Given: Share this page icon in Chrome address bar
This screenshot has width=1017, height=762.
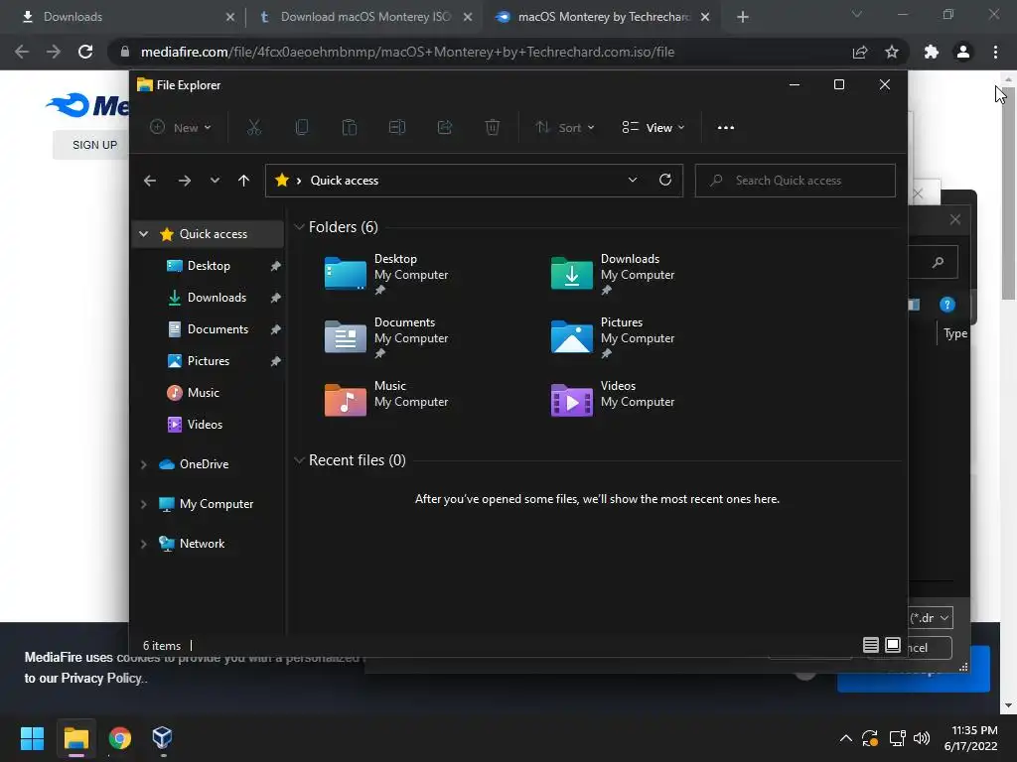Looking at the screenshot, I should pos(860,52).
